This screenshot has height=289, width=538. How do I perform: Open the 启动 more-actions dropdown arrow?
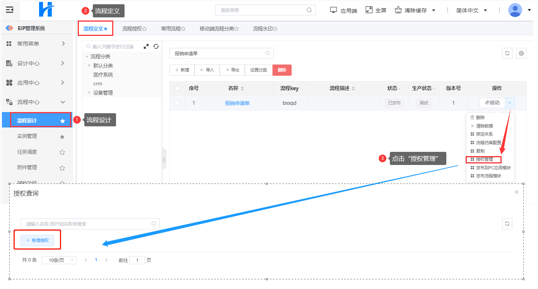(510, 103)
